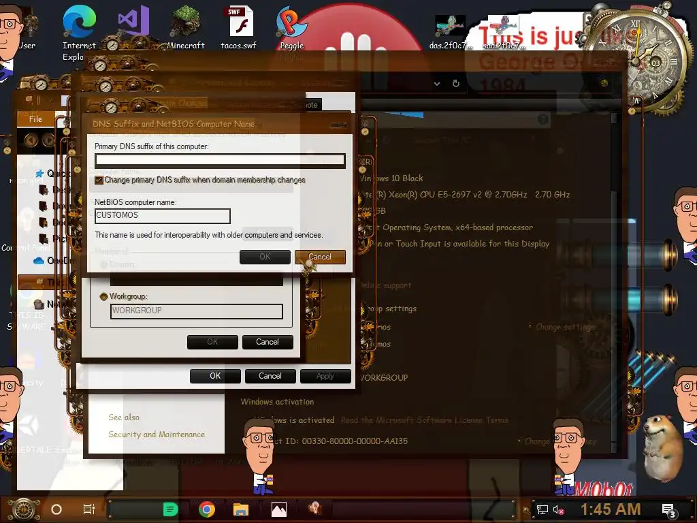Expand the address bar history dropdown
697x523 pixels.
pyautogui.click(x=437, y=83)
